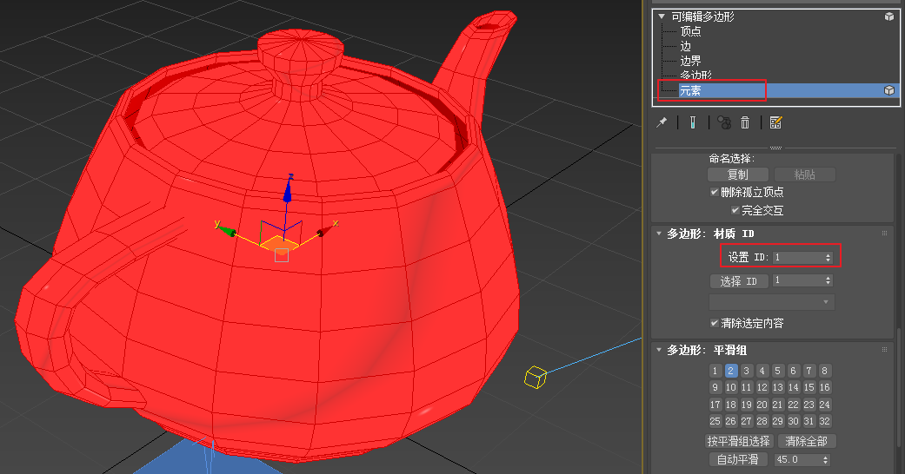Screen dimensions: 905x474
Task: Collapse the 多边形: 材质 ID rollout
Action: pyautogui.click(x=658, y=234)
